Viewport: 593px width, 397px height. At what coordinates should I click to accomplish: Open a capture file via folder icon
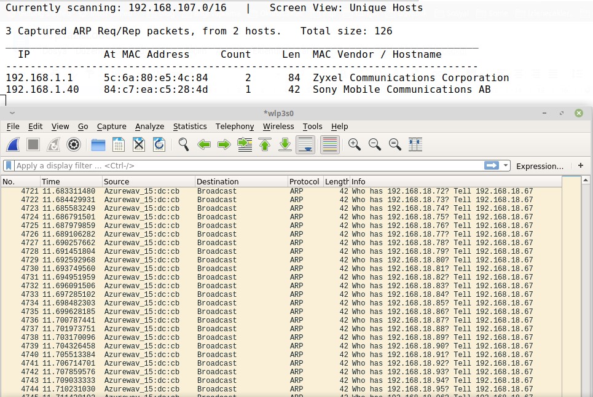(x=98, y=144)
